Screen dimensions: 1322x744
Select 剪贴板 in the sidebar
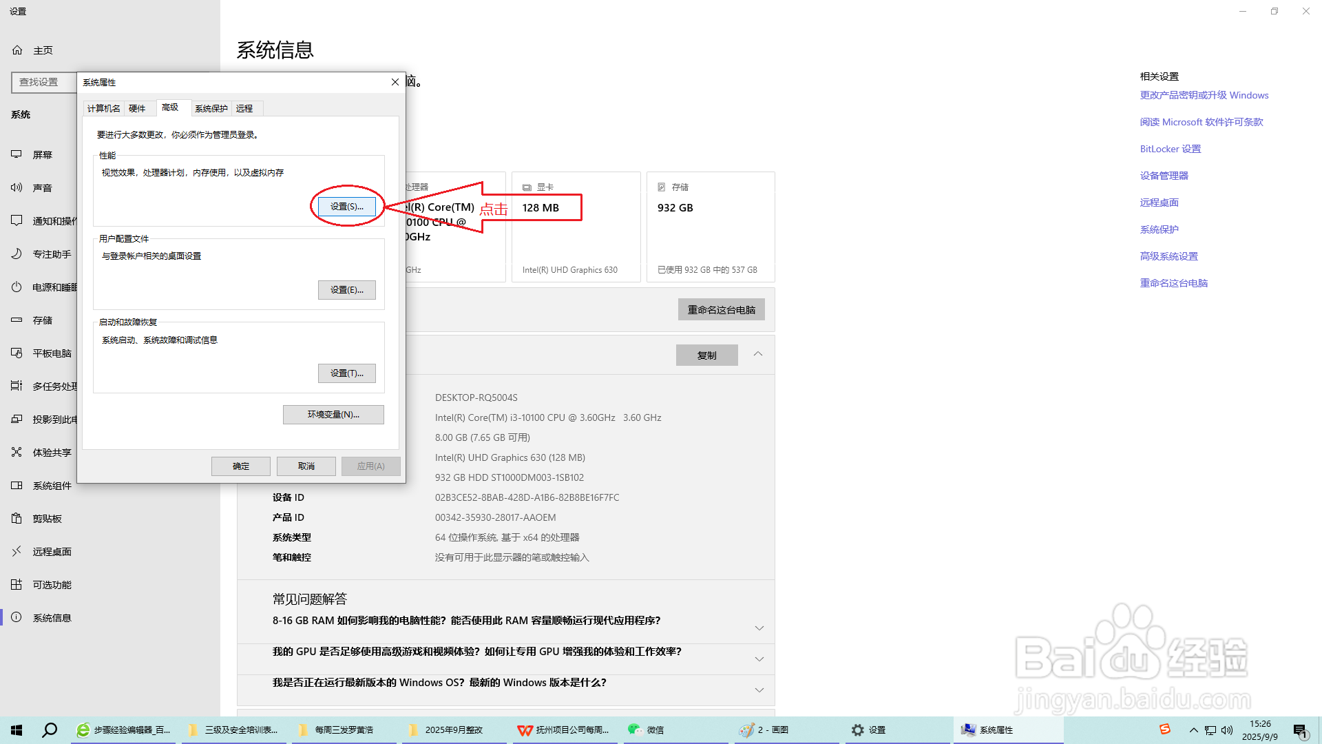(45, 518)
